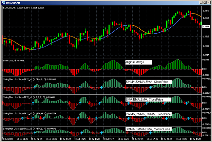The image size is (212, 142).
Task: Click the UltraSuperTRIX_v1 (3, M,M,E, M) indicator label
Action: (x=30, y=129)
